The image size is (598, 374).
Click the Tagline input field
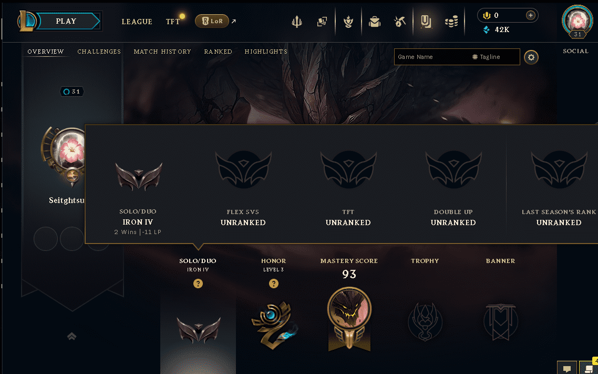point(495,57)
